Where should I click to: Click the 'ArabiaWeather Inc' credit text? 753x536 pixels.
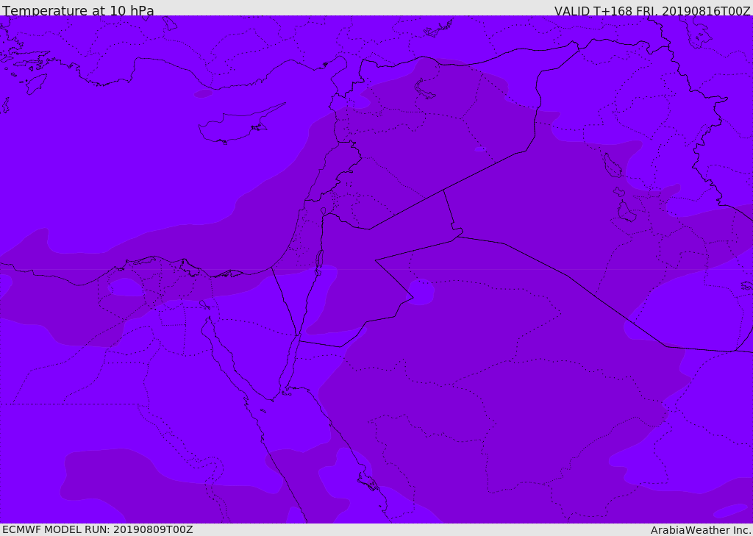pos(701,530)
